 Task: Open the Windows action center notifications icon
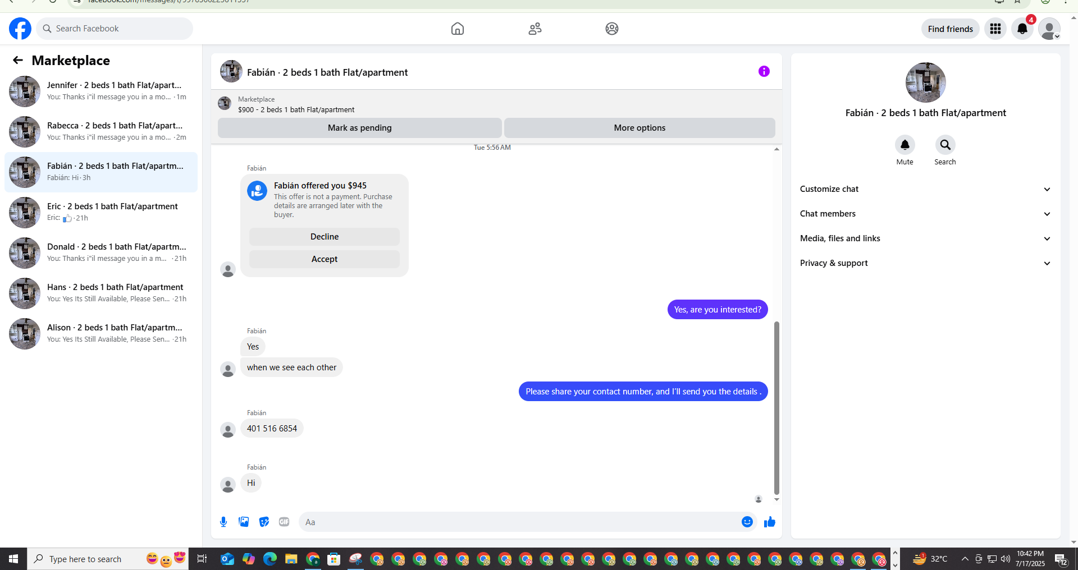[x=1061, y=559]
